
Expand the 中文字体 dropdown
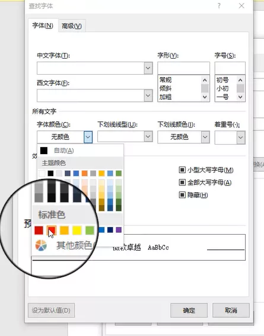point(148,68)
